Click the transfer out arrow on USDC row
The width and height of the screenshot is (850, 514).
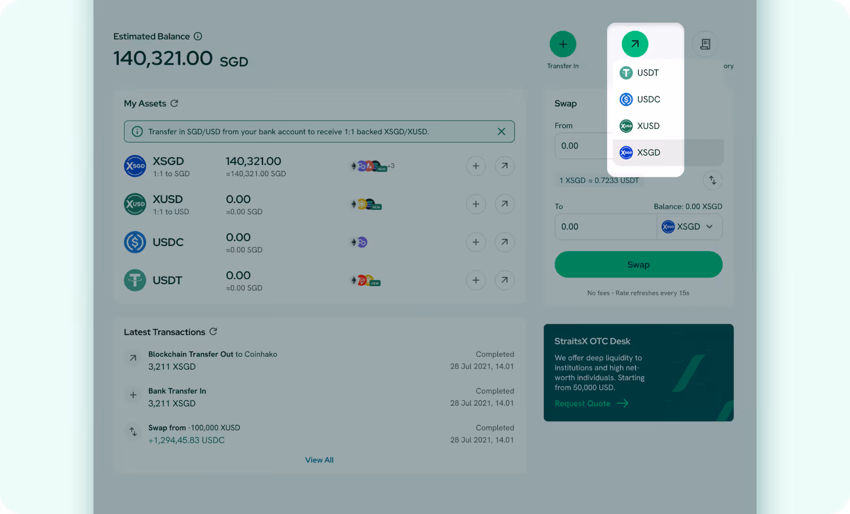(505, 242)
